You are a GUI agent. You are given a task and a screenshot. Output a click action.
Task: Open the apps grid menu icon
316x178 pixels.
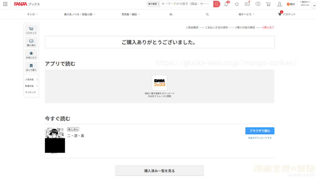5,4
